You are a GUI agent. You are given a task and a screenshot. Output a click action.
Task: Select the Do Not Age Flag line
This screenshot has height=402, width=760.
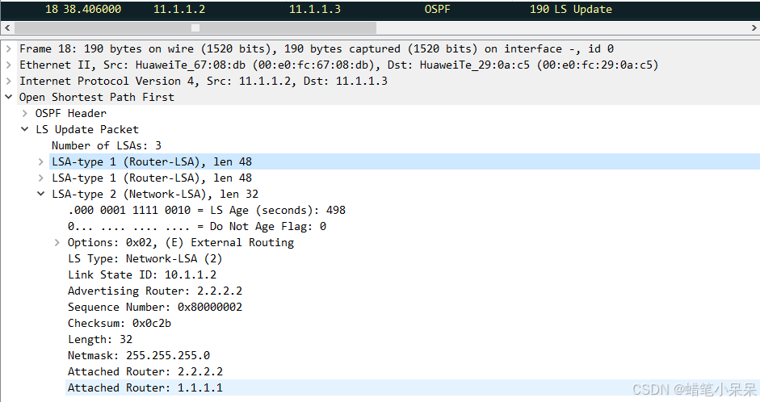(197, 226)
